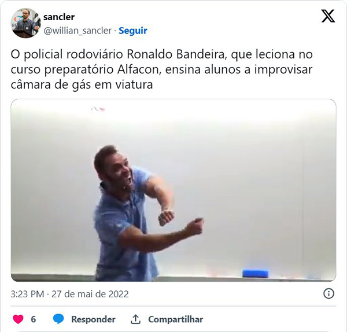Like the tweet with the heart icon
The height and width of the screenshot is (332, 347).
(18, 319)
